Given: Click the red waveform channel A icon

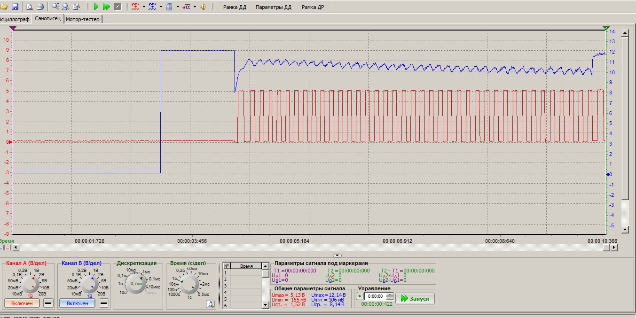Looking at the screenshot, I should pyautogui.click(x=135, y=7).
